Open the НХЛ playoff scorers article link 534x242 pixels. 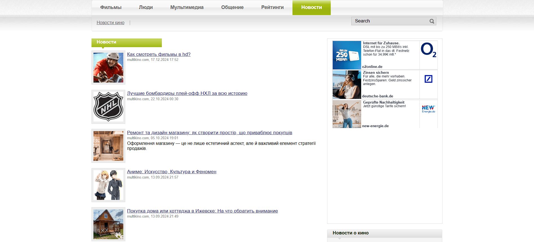click(x=187, y=93)
